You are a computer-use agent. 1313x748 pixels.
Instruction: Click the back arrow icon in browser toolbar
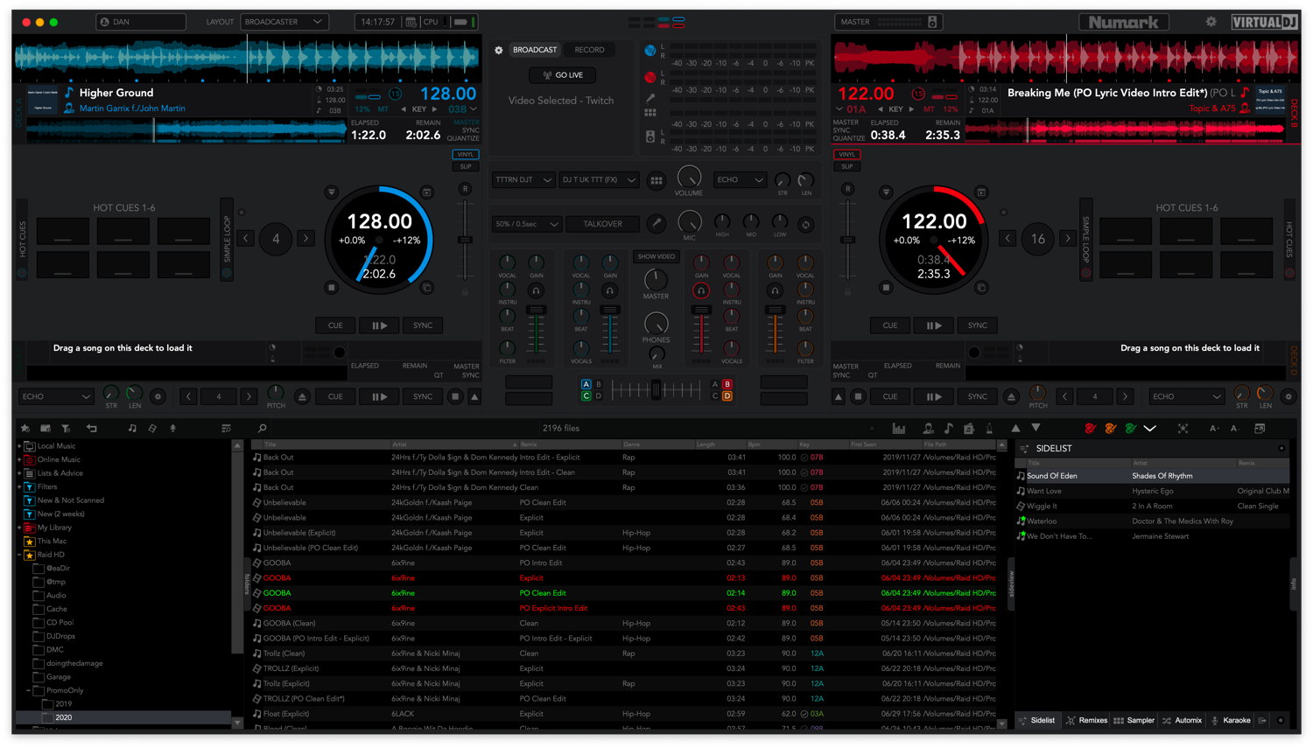(x=91, y=429)
